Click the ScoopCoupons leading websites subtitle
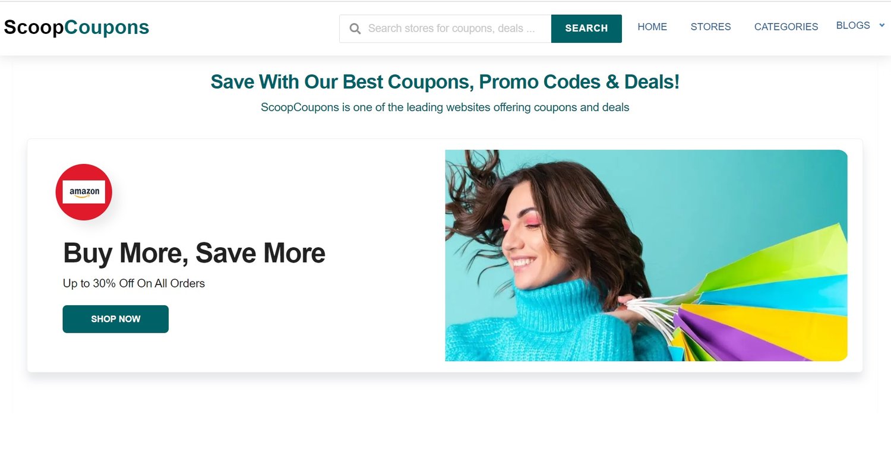 (445, 108)
